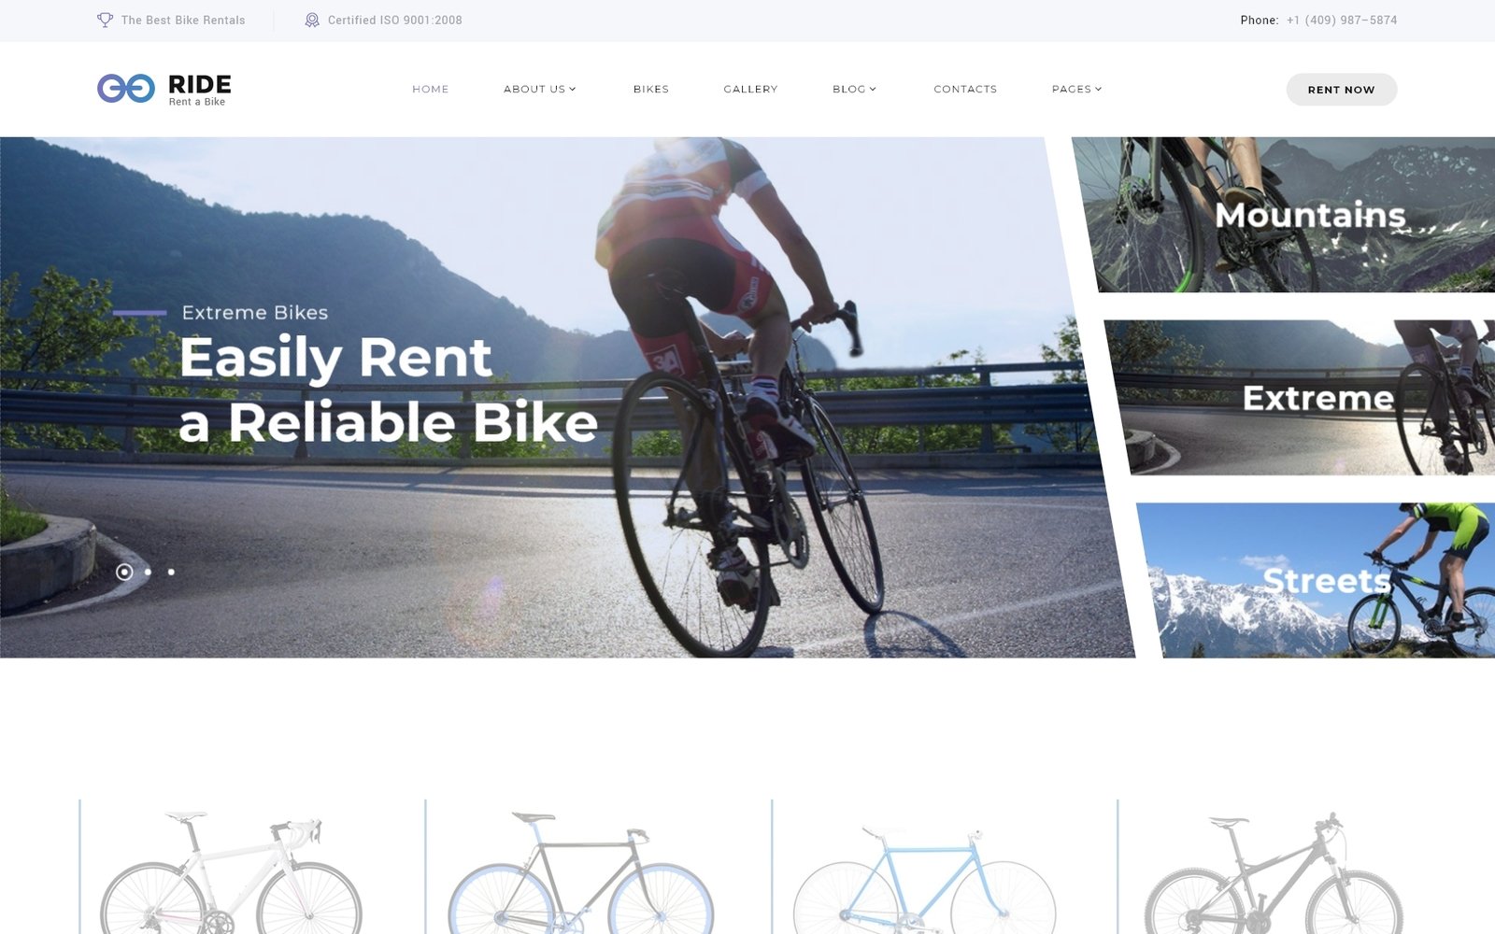Viewport: 1495px width, 934px height.
Task: Click the trophy icon beside Best Bike Rentals
Action: (105, 20)
